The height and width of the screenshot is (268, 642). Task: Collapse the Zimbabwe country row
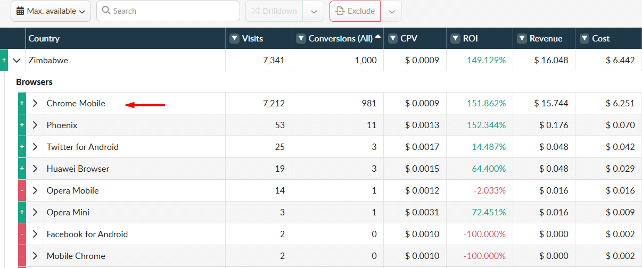click(x=17, y=61)
